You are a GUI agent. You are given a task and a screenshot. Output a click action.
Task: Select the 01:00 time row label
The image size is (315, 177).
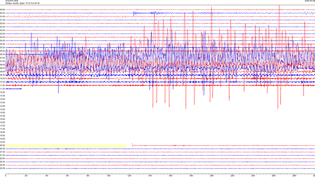coord(2,16)
